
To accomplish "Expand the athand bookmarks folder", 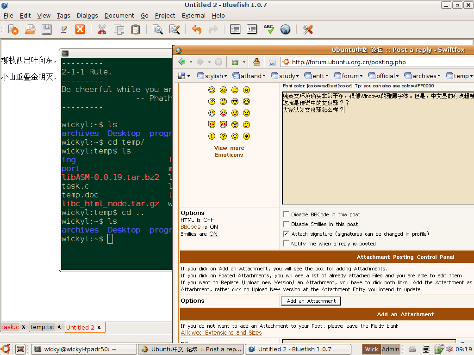I will coord(249,76).
